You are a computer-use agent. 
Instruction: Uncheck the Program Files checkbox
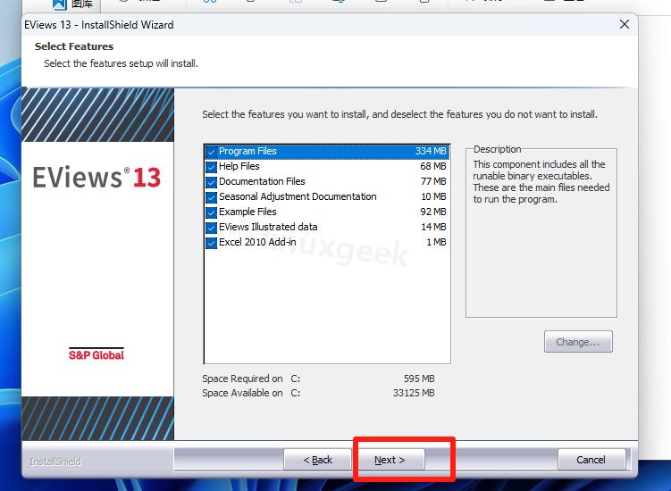211,152
